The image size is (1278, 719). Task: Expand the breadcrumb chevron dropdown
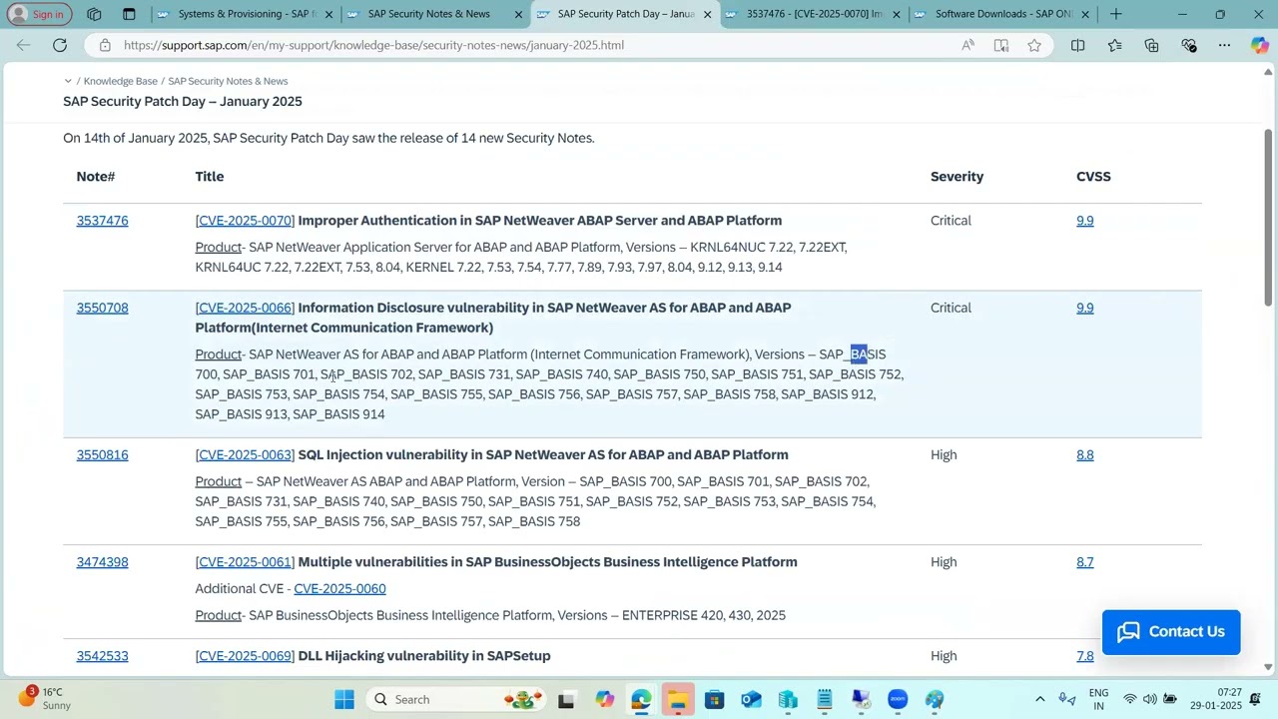coord(68,81)
